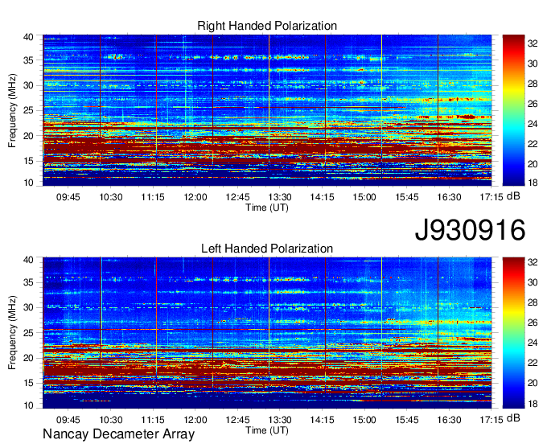Click the Left Handed Polarization spectrogram image
This screenshot has height=444, width=547.
pyautogui.click(x=267, y=333)
